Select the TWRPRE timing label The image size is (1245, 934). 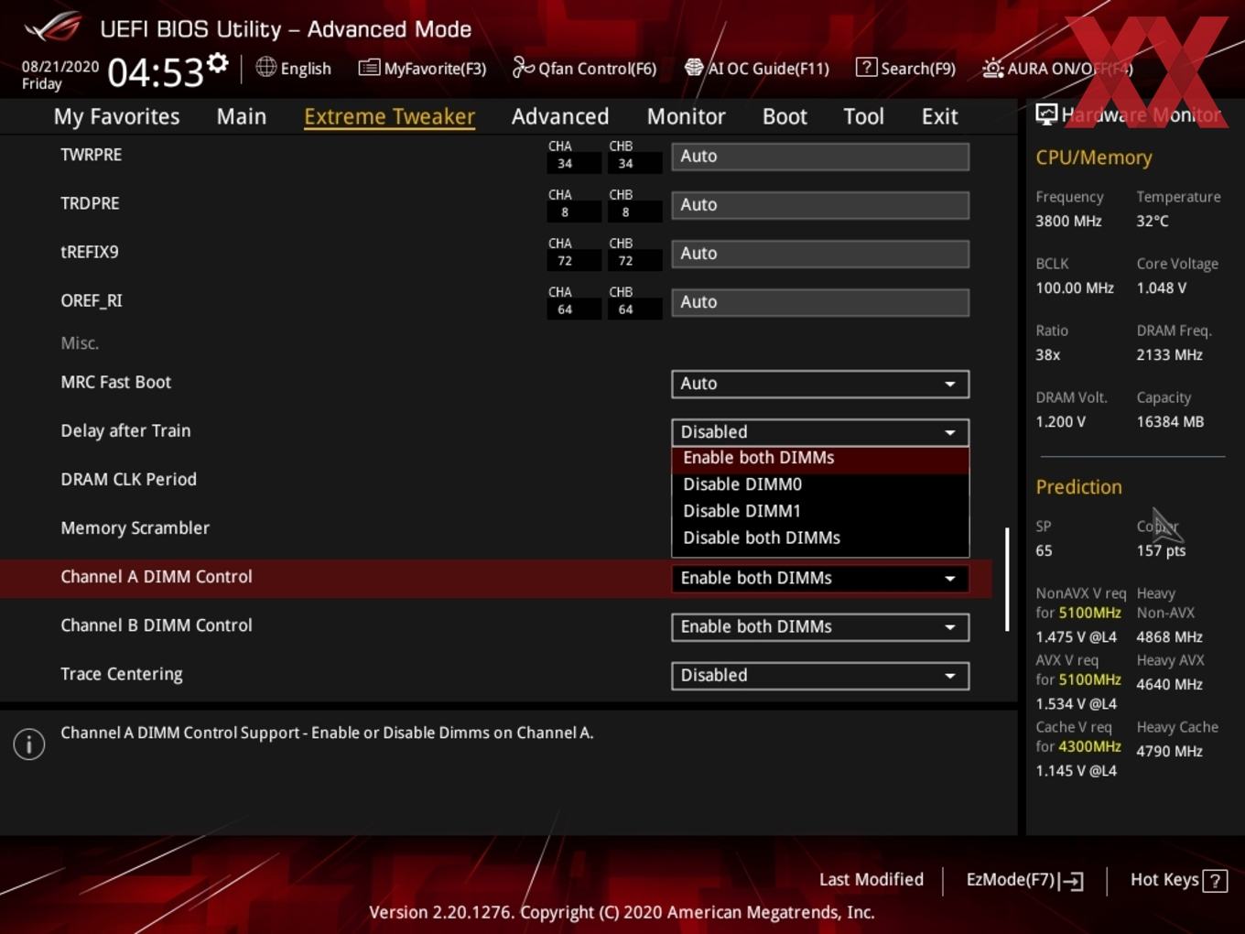pyautogui.click(x=91, y=155)
